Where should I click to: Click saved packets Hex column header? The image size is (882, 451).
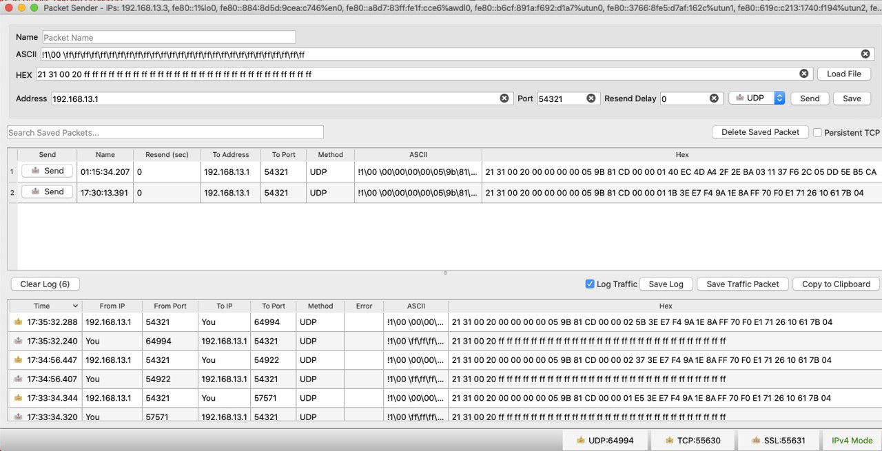tap(681, 155)
